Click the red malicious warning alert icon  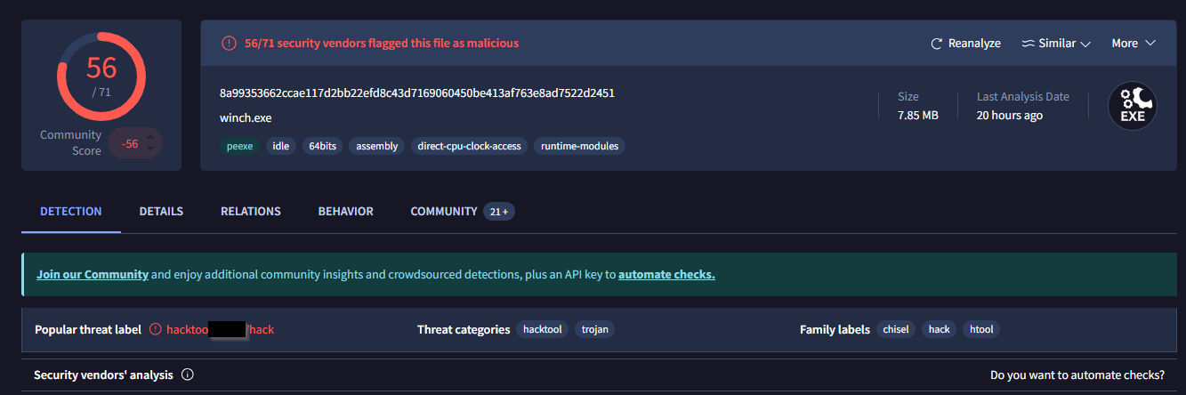229,44
